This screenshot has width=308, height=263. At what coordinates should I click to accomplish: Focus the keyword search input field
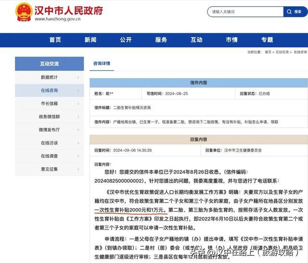(245, 12)
